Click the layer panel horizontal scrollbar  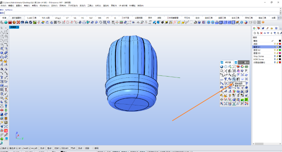[259, 144]
